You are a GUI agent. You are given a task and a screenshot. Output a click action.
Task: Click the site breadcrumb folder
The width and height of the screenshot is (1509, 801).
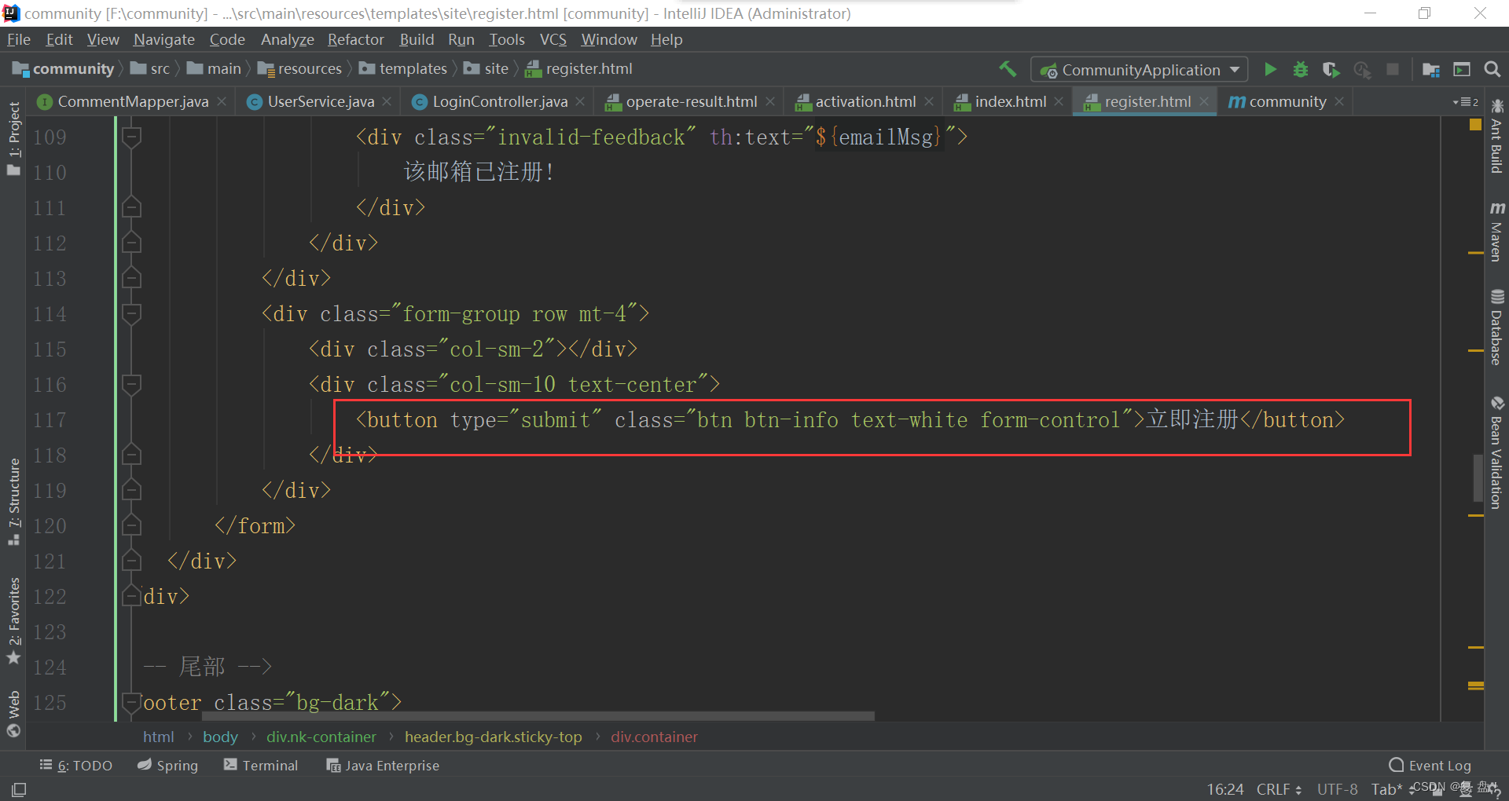click(x=486, y=69)
